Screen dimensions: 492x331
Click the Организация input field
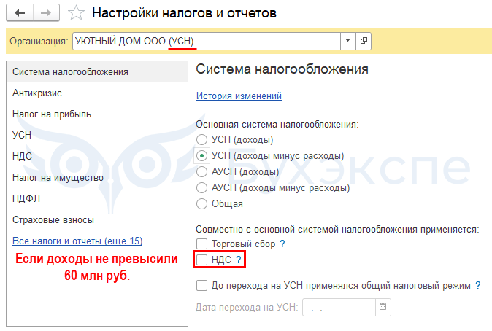[207, 41]
